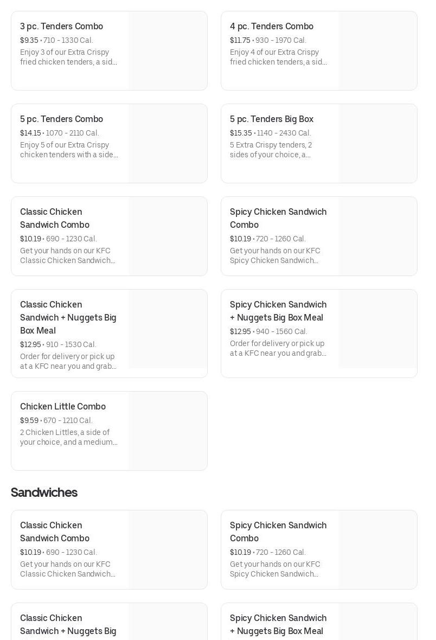The width and height of the screenshot is (436, 640).
Task: Open the 3 pc. Tenders Combo item
Action: pos(61,27)
